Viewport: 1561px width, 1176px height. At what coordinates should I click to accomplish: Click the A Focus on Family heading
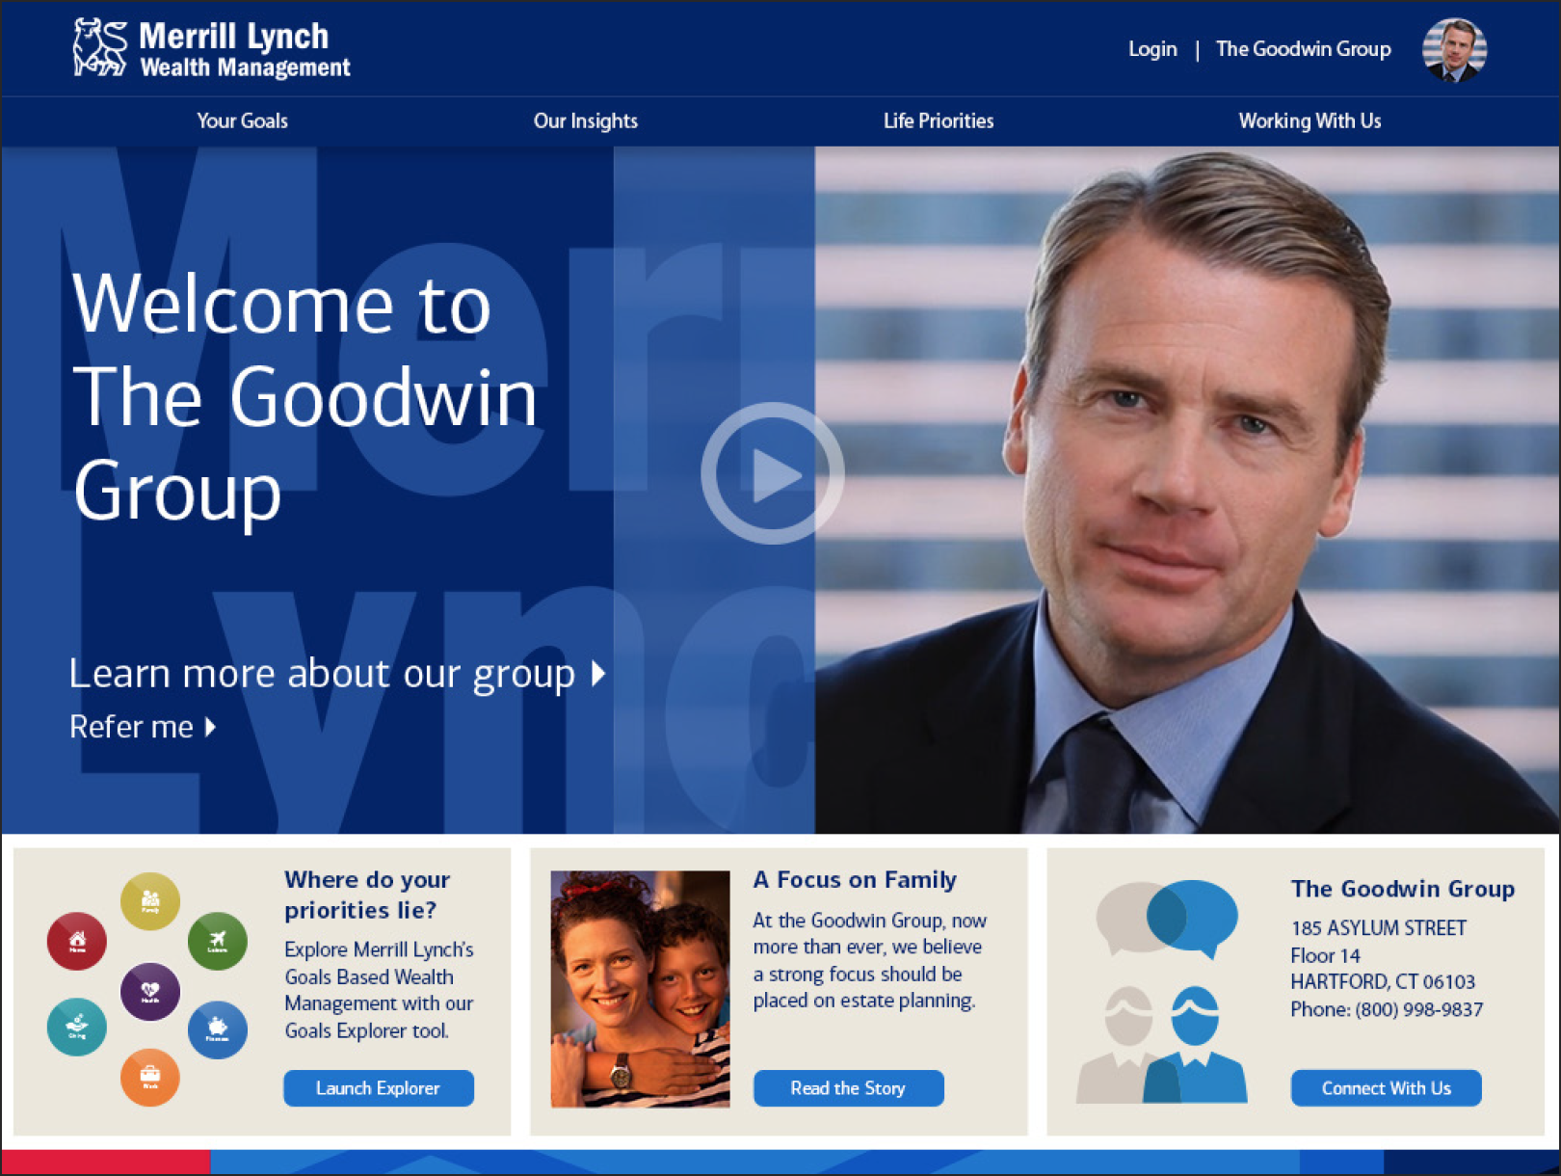pyautogui.click(x=855, y=880)
